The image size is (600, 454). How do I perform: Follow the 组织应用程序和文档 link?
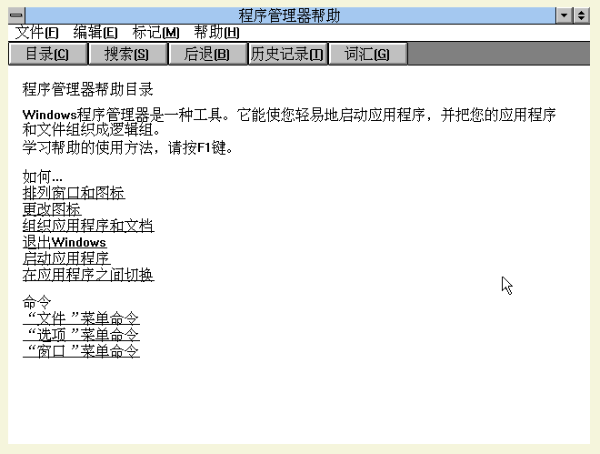pyautogui.click(x=87, y=226)
